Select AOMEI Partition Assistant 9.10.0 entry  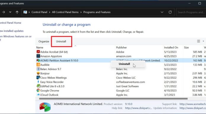(59, 60)
